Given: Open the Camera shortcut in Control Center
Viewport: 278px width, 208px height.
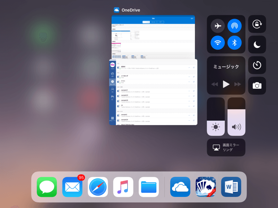Looking at the screenshot, I should [x=257, y=86].
